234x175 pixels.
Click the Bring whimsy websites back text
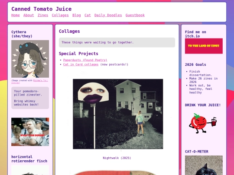coord(26,103)
